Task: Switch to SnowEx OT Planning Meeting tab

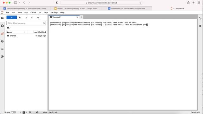Action: (76, 9)
